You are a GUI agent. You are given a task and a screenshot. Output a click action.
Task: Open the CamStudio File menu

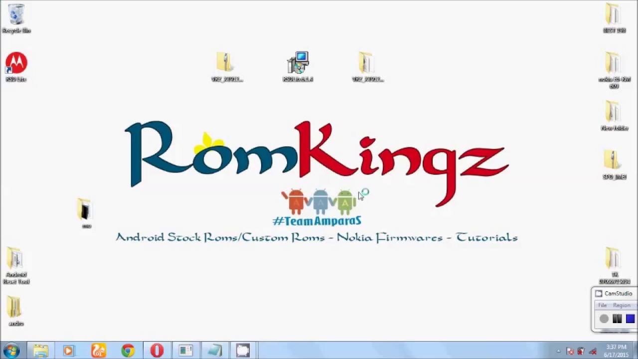pyautogui.click(x=603, y=305)
